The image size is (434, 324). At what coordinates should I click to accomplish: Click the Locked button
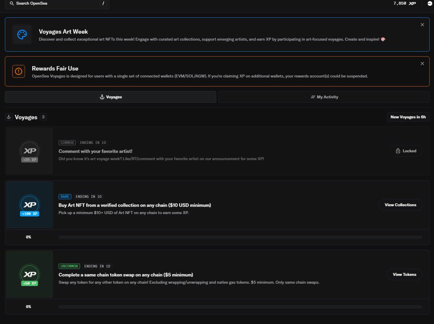point(406,151)
